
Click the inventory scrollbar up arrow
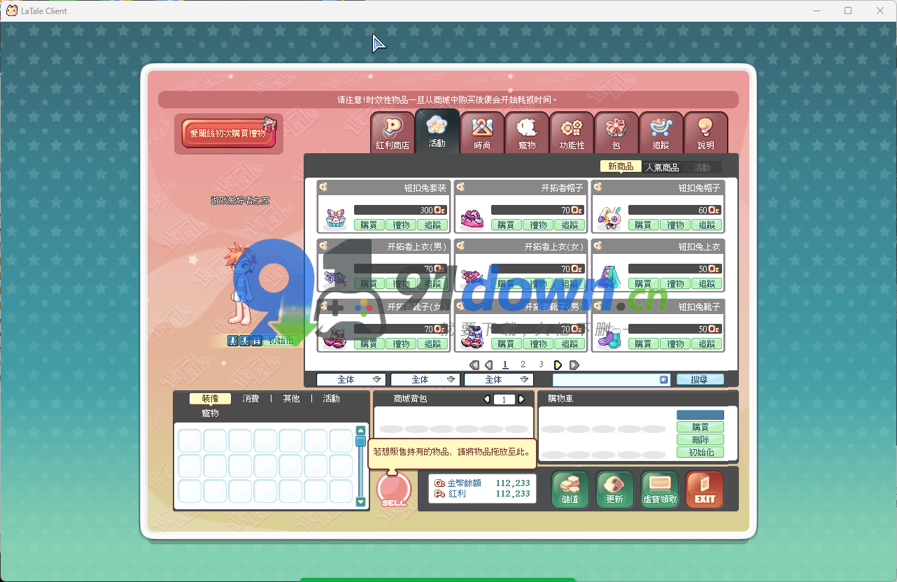click(x=360, y=431)
